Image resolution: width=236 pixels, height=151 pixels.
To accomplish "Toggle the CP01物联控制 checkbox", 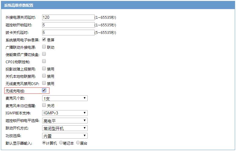I will (x=44, y=61).
